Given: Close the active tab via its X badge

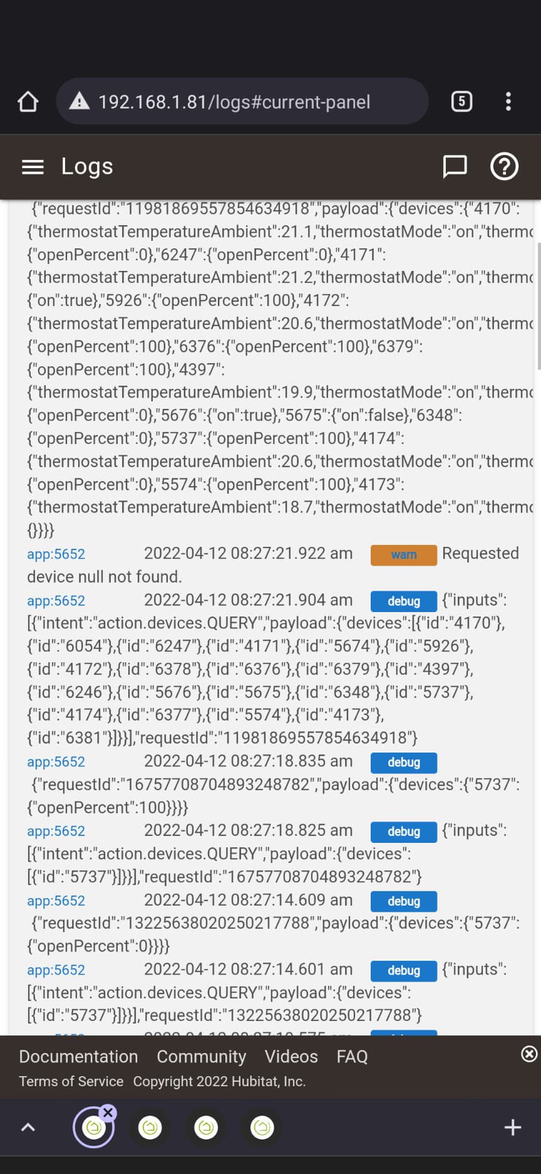Looking at the screenshot, I should (x=108, y=1113).
